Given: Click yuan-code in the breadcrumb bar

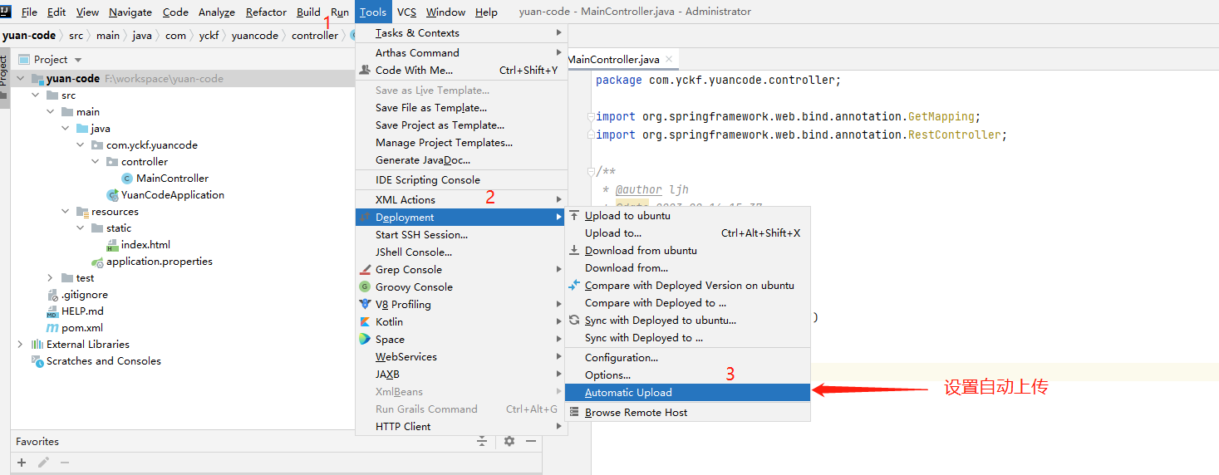Looking at the screenshot, I should pyautogui.click(x=29, y=36).
